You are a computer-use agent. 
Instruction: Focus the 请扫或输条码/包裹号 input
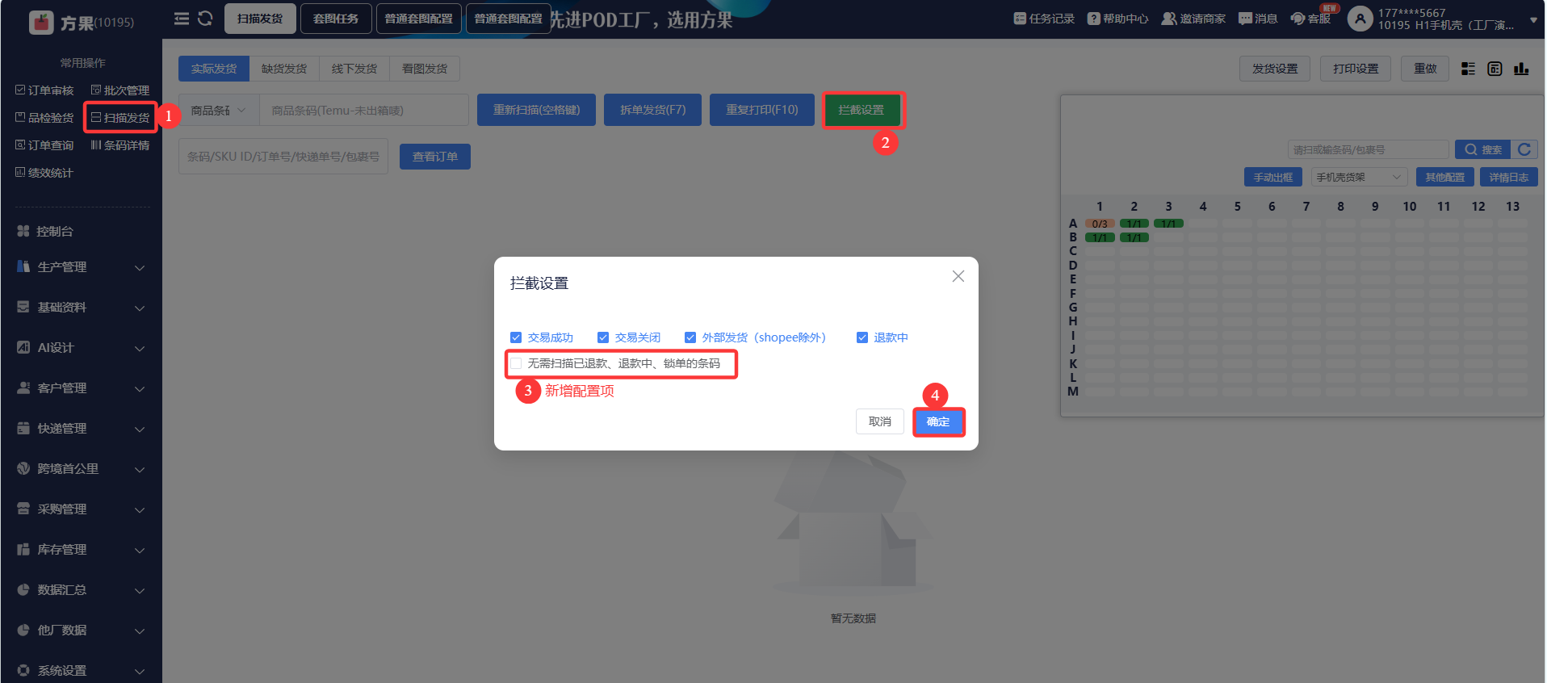[1369, 149]
